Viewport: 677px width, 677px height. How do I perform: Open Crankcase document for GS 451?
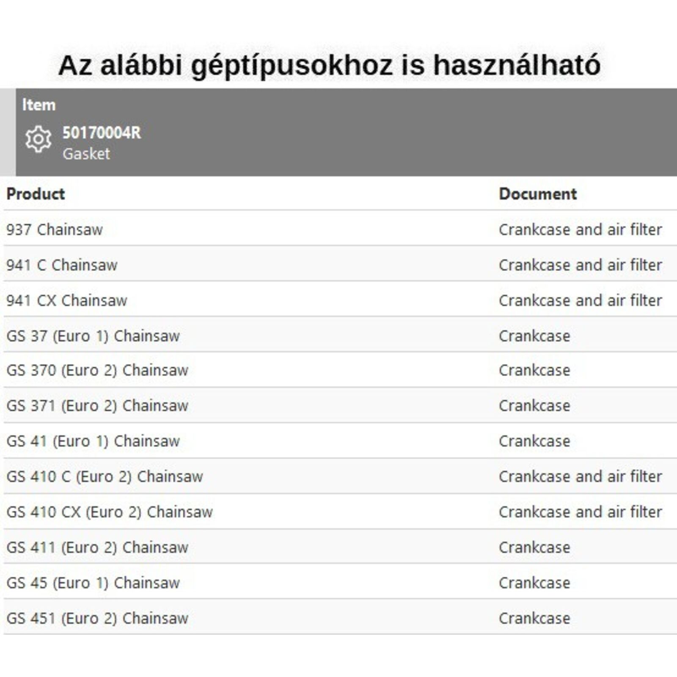(534, 619)
